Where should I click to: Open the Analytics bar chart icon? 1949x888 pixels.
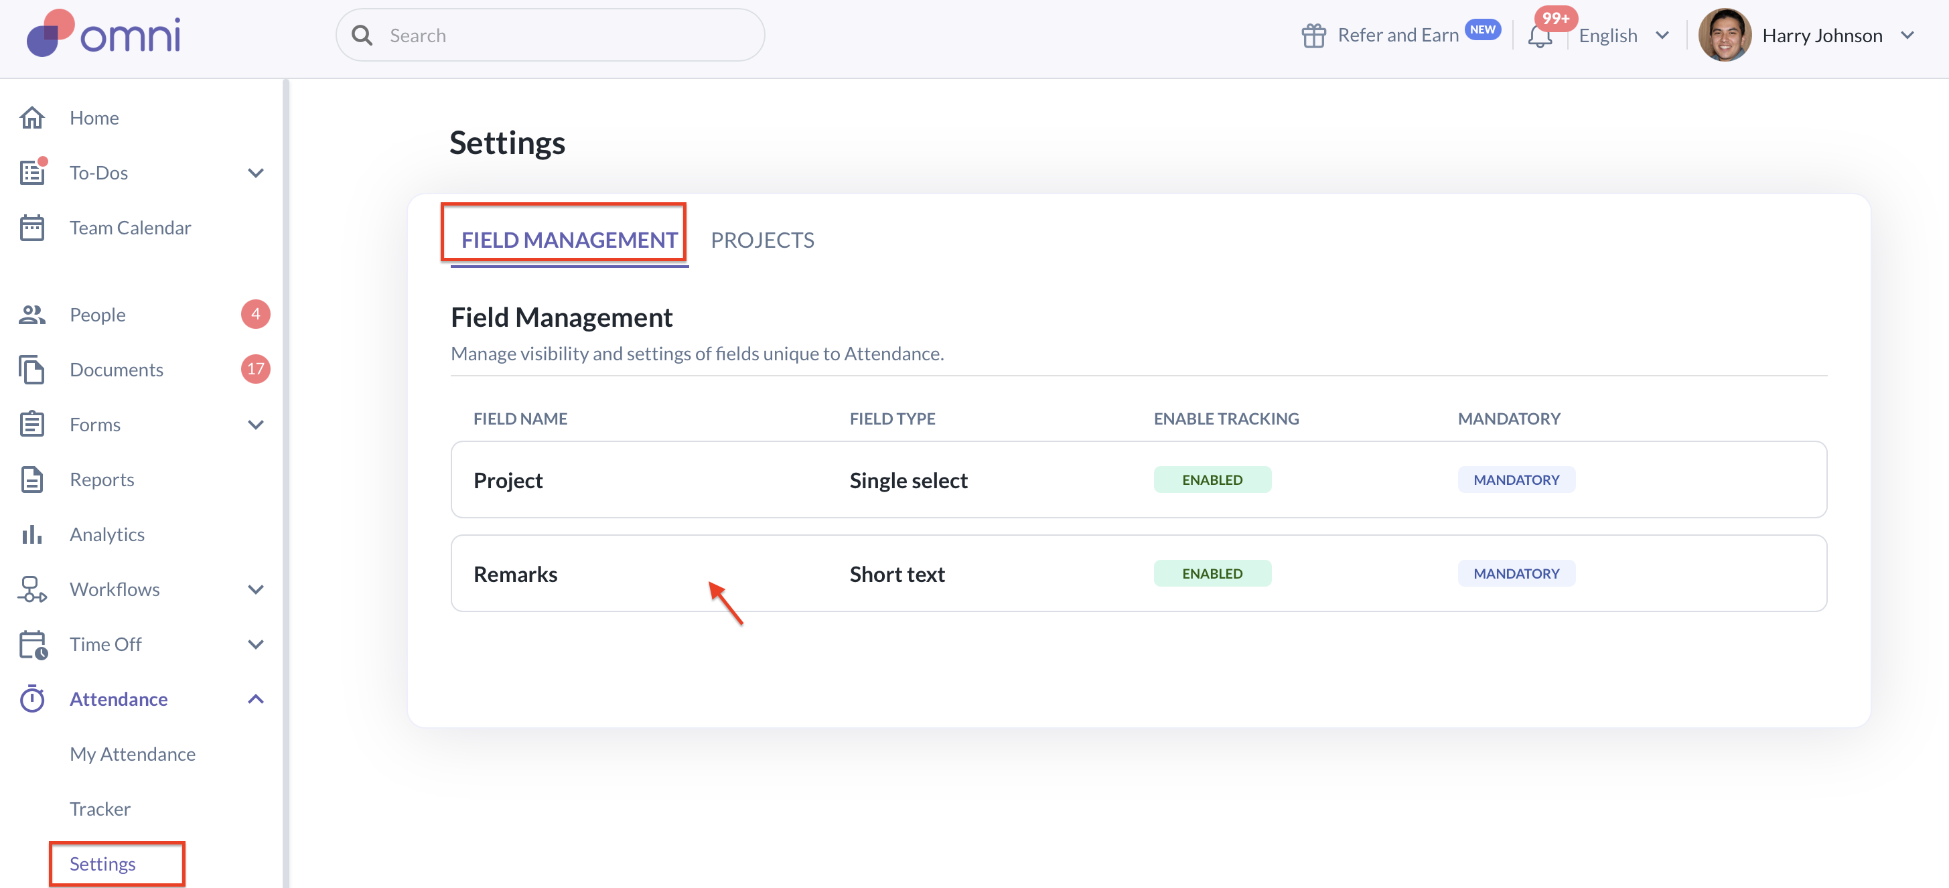(x=31, y=535)
